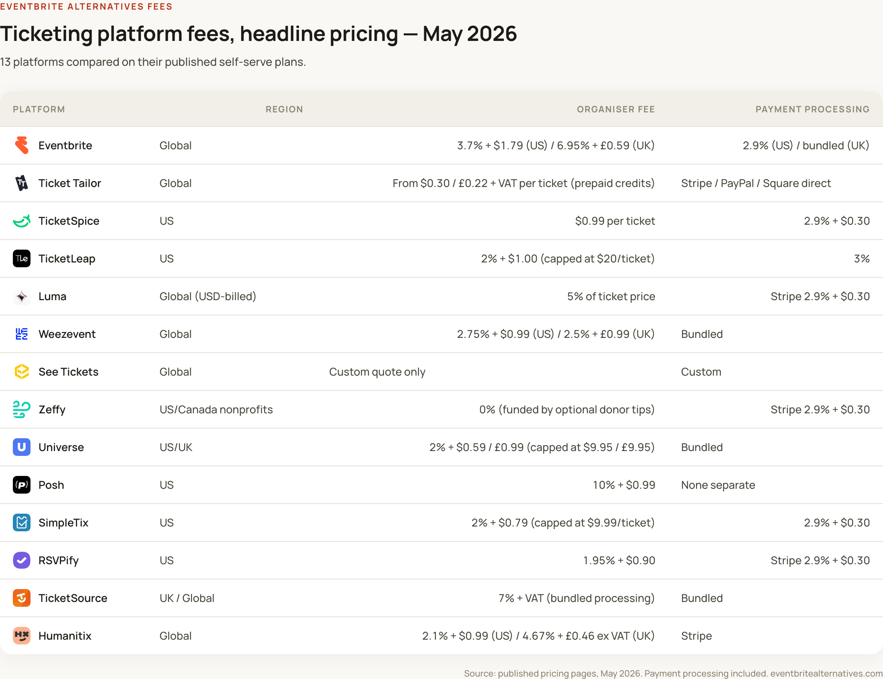Select the Luma platform name
Screen dimensions: 883x679
53,296
